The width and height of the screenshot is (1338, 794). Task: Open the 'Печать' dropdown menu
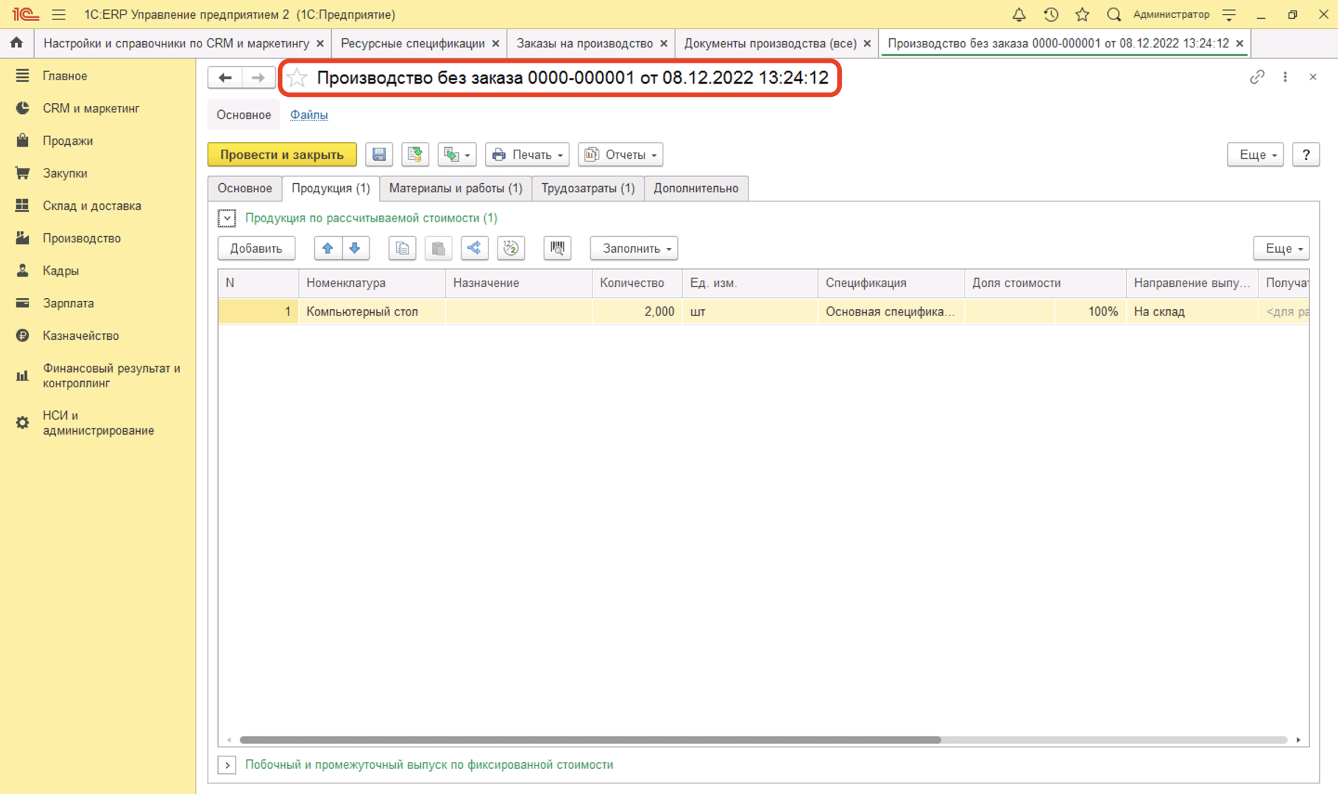528,155
